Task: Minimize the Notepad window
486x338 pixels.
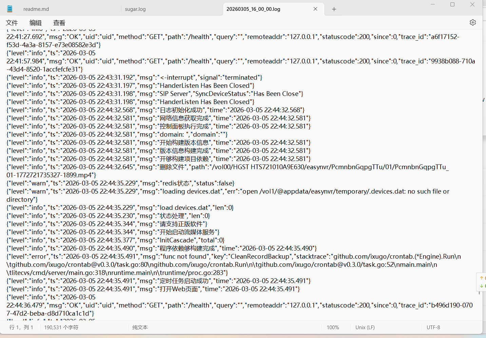Action: [x=433, y=4]
